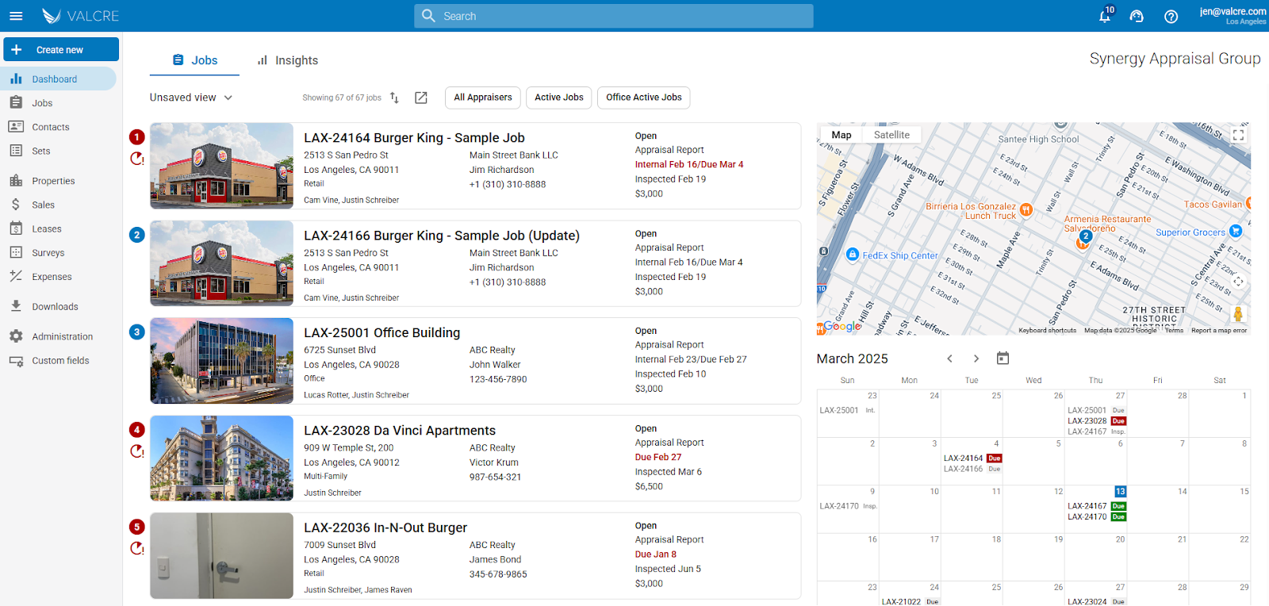The width and height of the screenshot is (1269, 606).
Task: Go to the previous calendar month
Action: pos(949,359)
